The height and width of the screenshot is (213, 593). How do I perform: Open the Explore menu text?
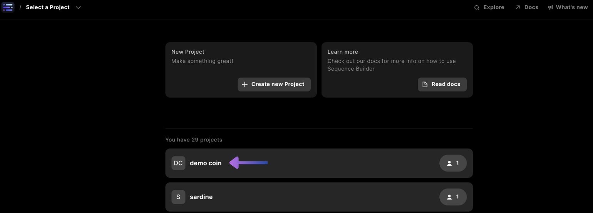pyautogui.click(x=494, y=7)
